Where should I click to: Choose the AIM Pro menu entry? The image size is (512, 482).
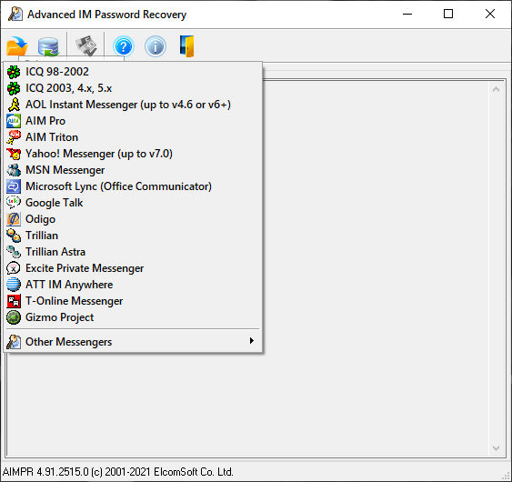[x=133, y=121]
